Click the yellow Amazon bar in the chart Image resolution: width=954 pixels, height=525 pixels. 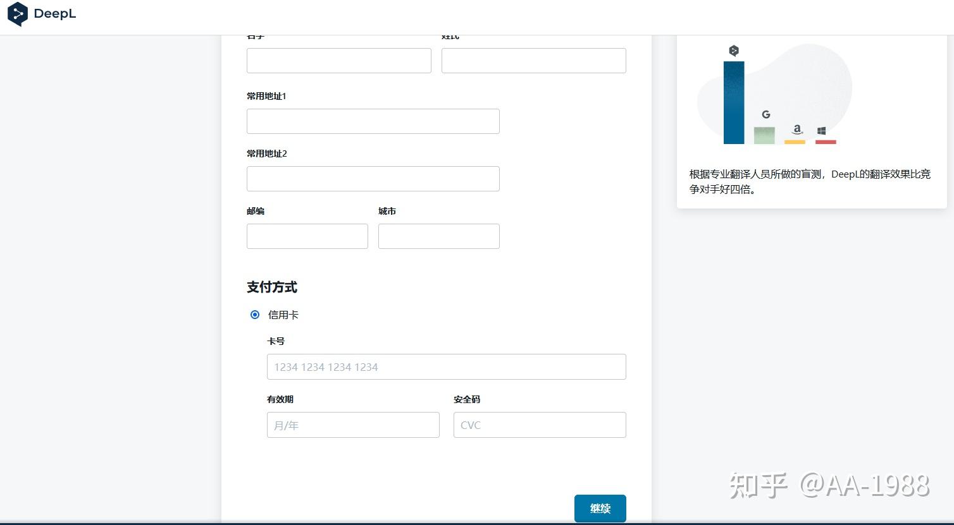click(x=795, y=142)
